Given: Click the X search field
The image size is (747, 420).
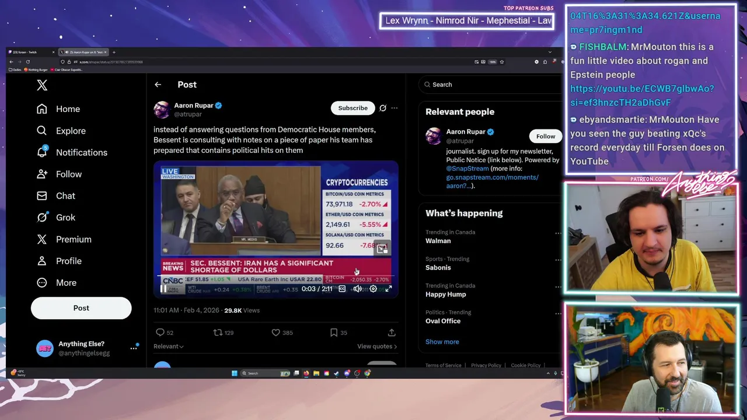Looking at the screenshot, I should tap(490, 85).
